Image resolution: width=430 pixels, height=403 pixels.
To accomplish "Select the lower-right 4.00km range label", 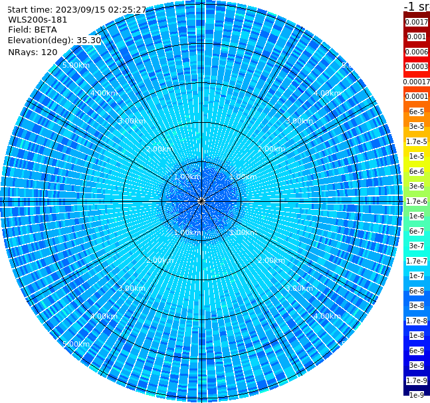I will 327,316.
